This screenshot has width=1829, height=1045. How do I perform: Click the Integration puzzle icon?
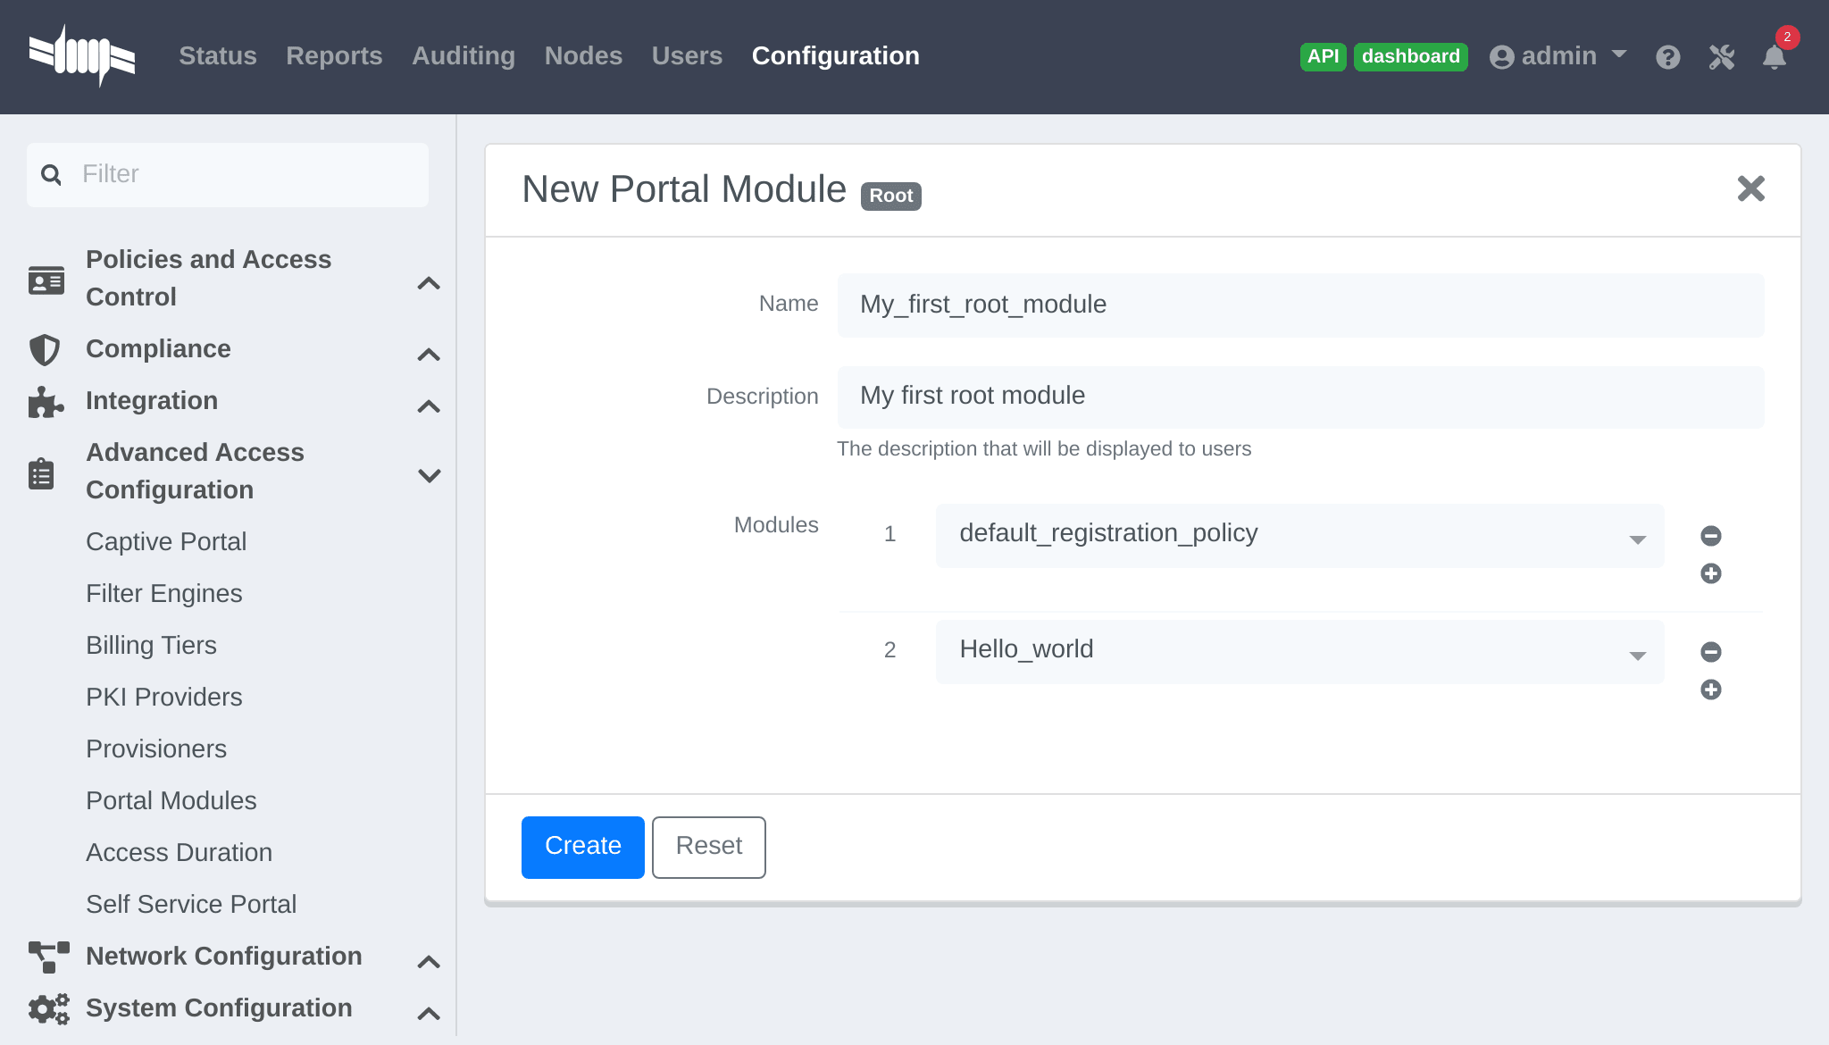tap(45, 402)
